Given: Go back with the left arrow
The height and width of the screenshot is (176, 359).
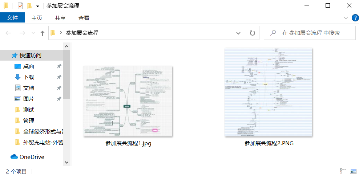Looking at the screenshot, I should pyautogui.click(x=8, y=33).
